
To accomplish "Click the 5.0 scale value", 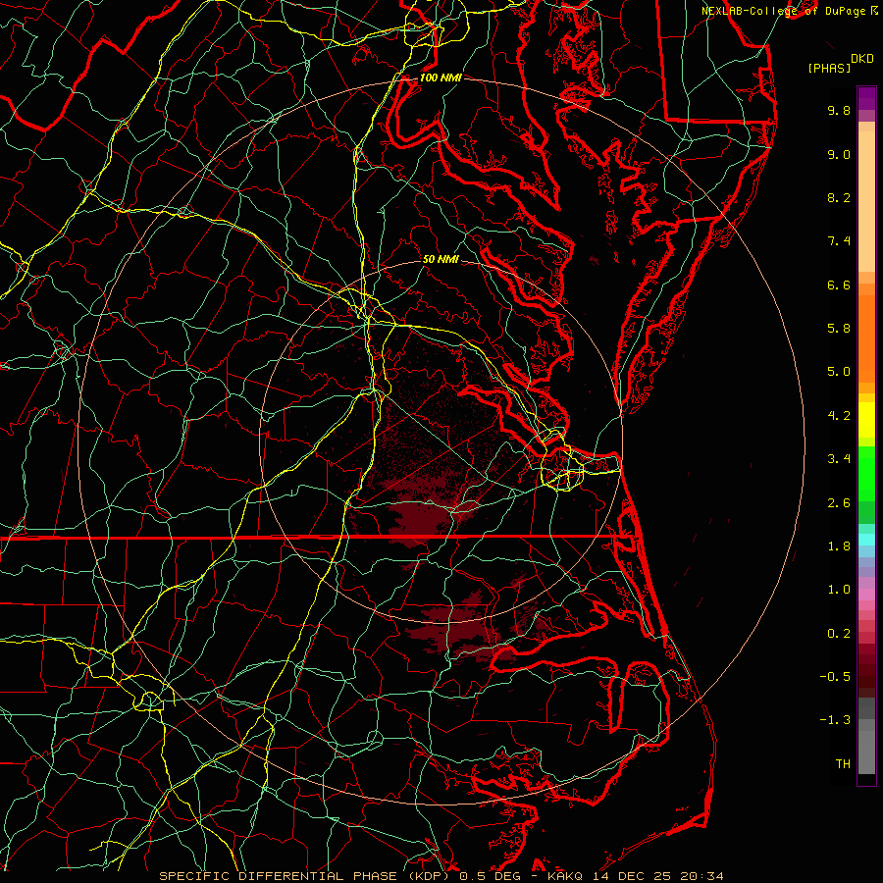I will point(839,372).
